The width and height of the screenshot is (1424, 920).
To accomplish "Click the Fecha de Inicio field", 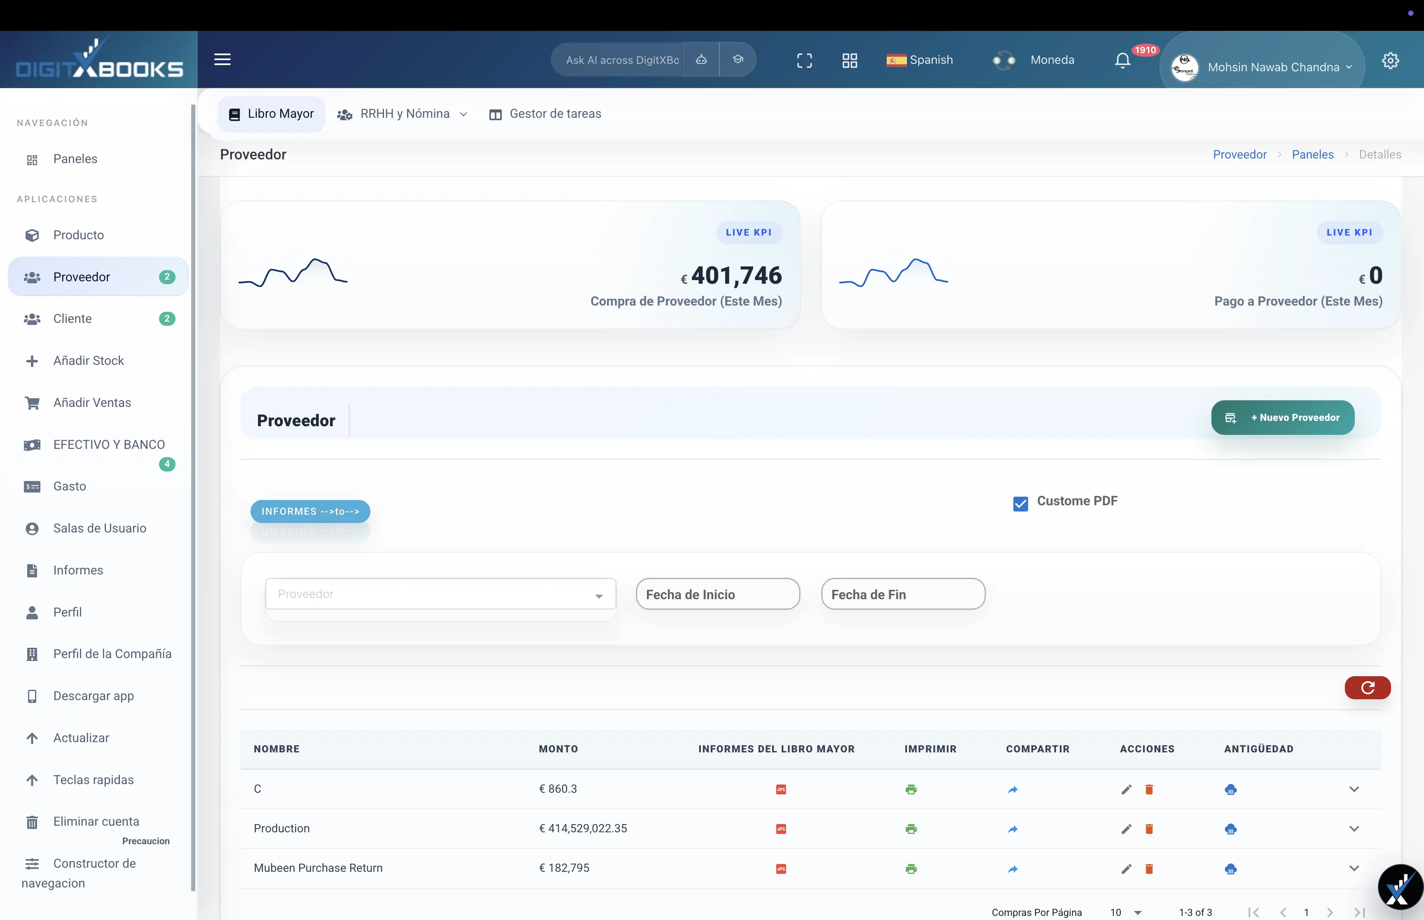I will coord(718,594).
